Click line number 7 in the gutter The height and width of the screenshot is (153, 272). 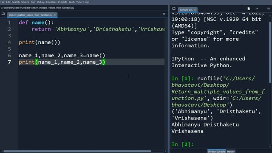pos(9,62)
